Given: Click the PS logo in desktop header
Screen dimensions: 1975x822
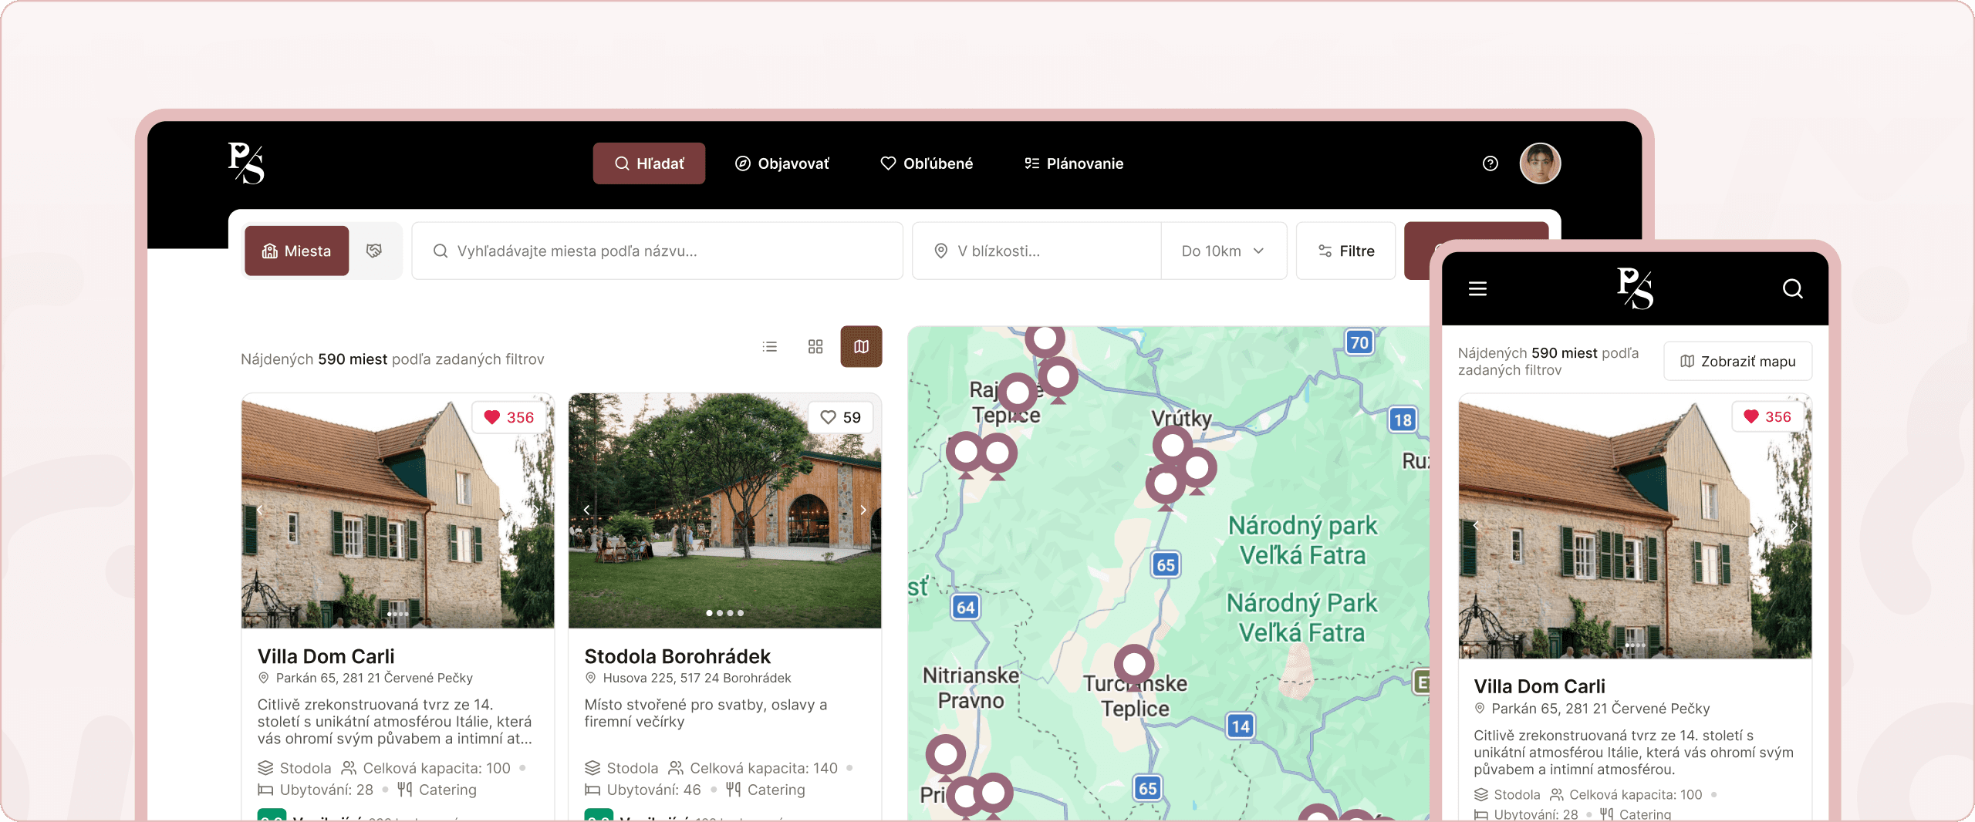Looking at the screenshot, I should pos(246,163).
